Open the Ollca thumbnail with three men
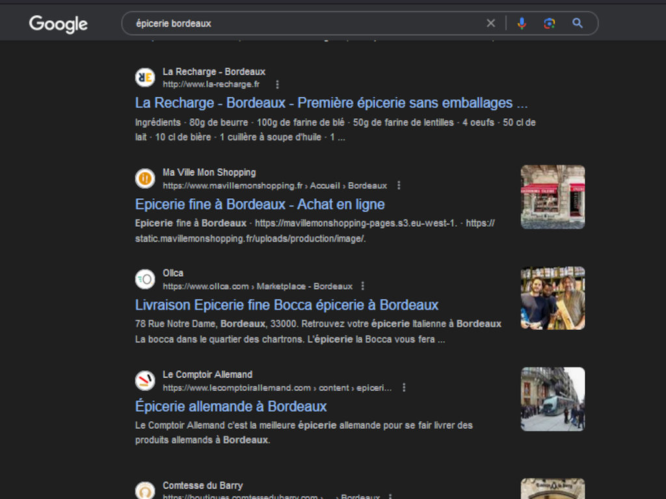 [x=553, y=298]
